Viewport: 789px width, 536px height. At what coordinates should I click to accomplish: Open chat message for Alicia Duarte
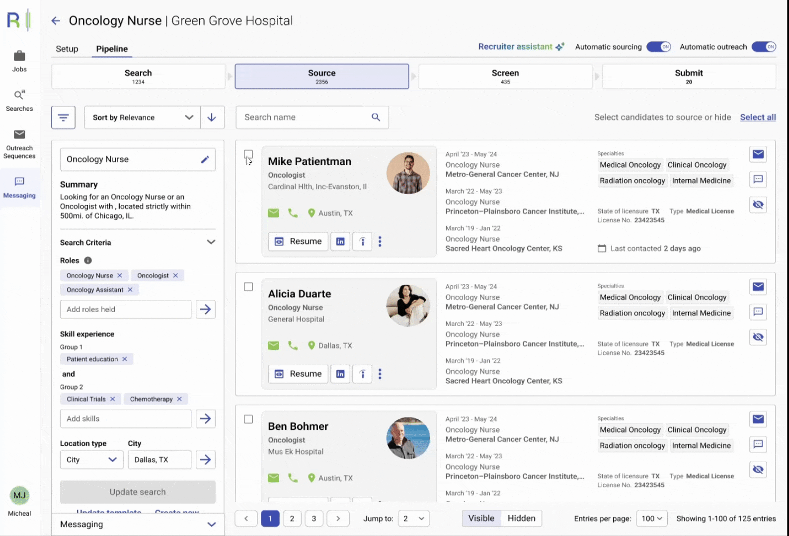(758, 312)
